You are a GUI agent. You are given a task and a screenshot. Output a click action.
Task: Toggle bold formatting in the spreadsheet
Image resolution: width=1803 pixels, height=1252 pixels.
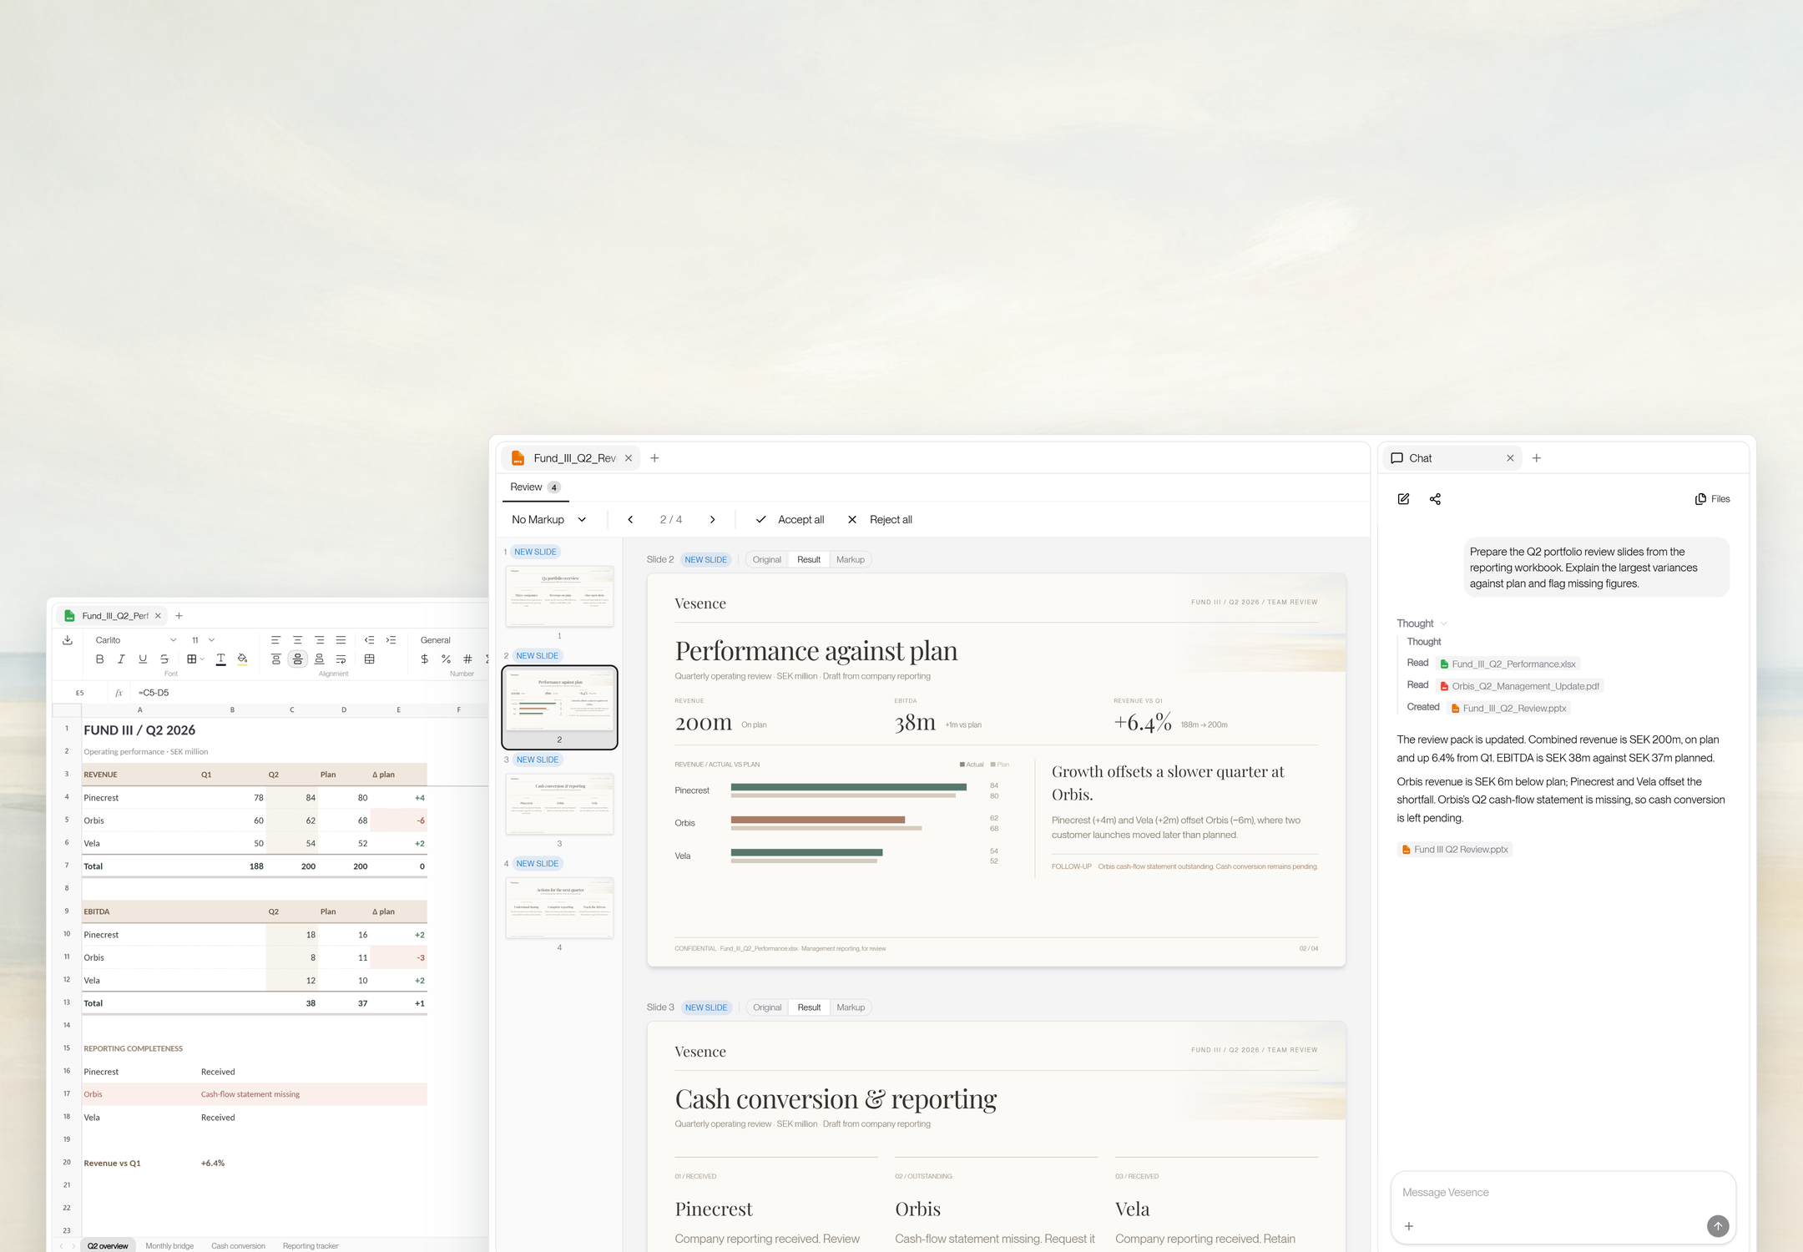[99, 659]
